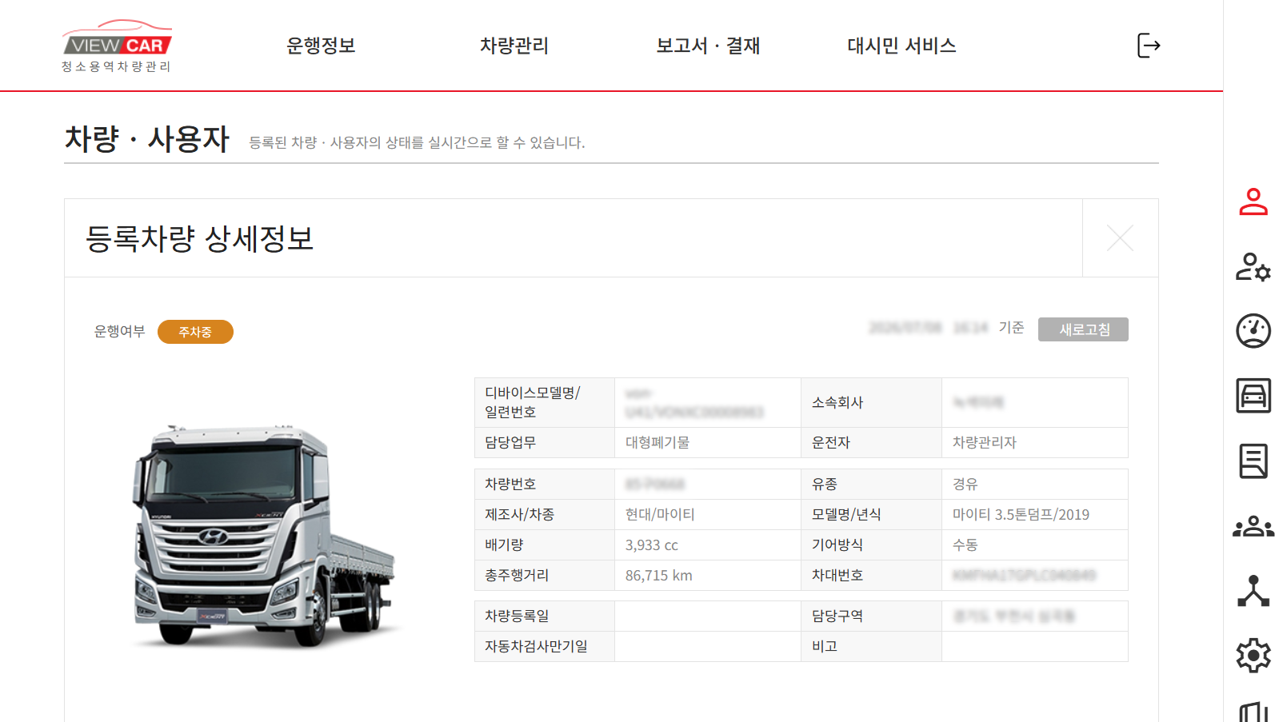The height and width of the screenshot is (722, 1283).
Task: Click the 담당업무 label
Action: pos(510,443)
